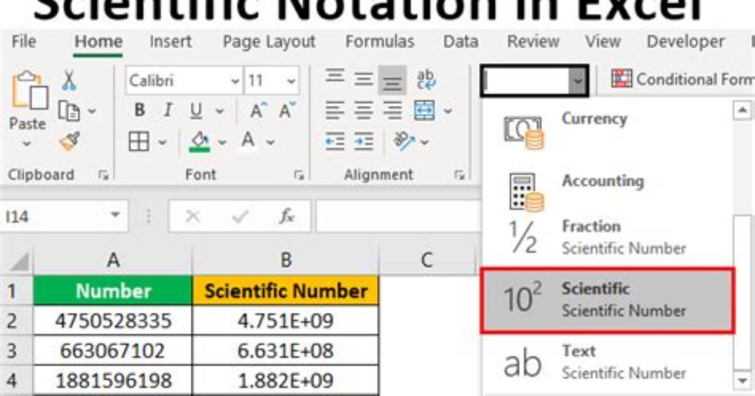Align text right

[x=393, y=111]
